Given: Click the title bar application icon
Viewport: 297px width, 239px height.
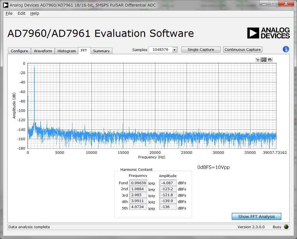Looking at the screenshot, I should 6,5.
